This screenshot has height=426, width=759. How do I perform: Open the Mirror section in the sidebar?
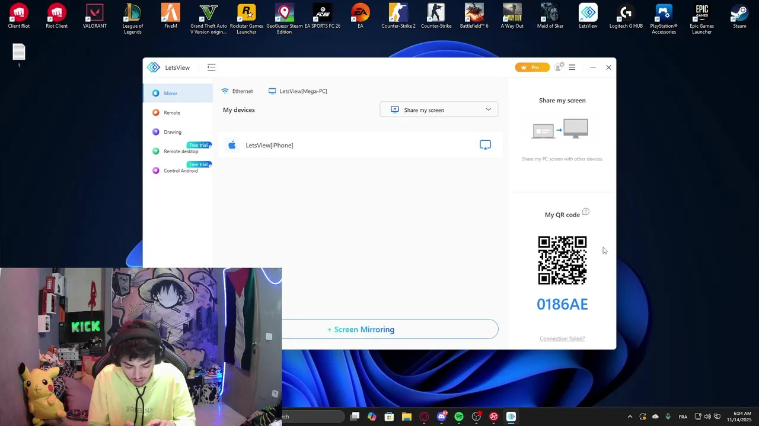[x=177, y=93]
